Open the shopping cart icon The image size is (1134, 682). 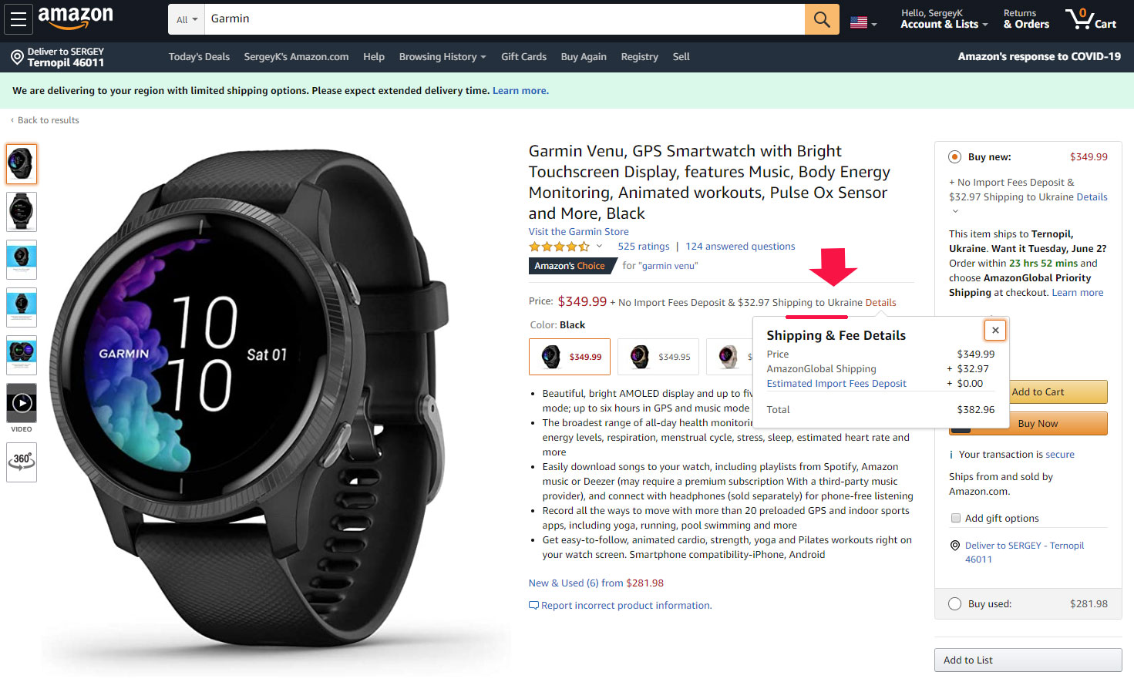pos(1090,18)
